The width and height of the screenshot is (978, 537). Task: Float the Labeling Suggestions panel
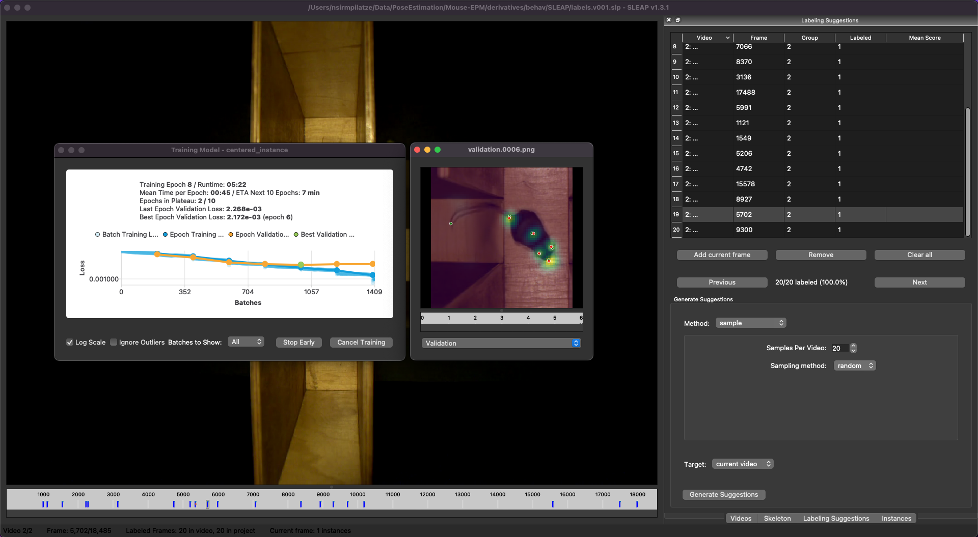[678, 20]
